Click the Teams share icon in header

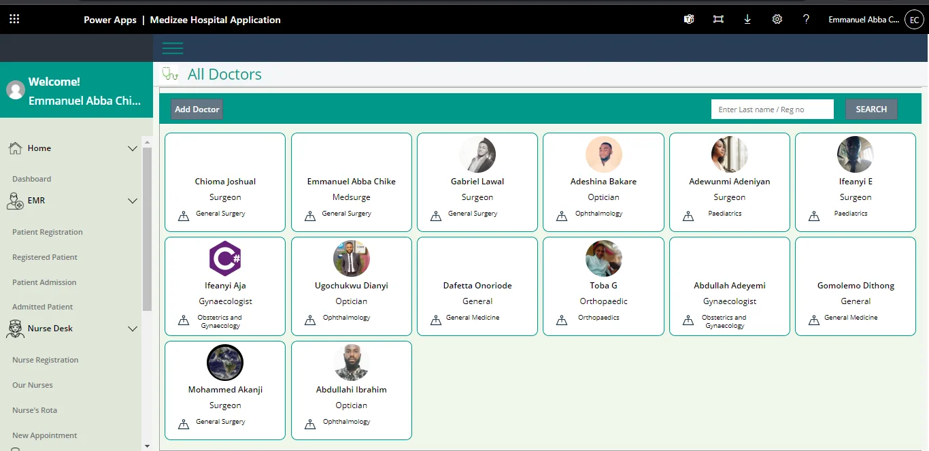click(x=689, y=20)
